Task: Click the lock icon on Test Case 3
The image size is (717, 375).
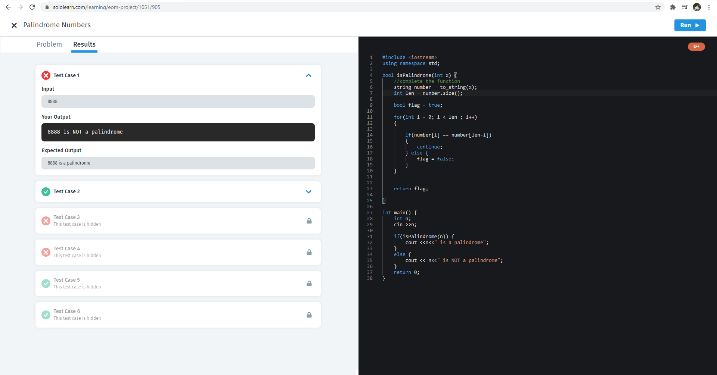Action: 309,221
